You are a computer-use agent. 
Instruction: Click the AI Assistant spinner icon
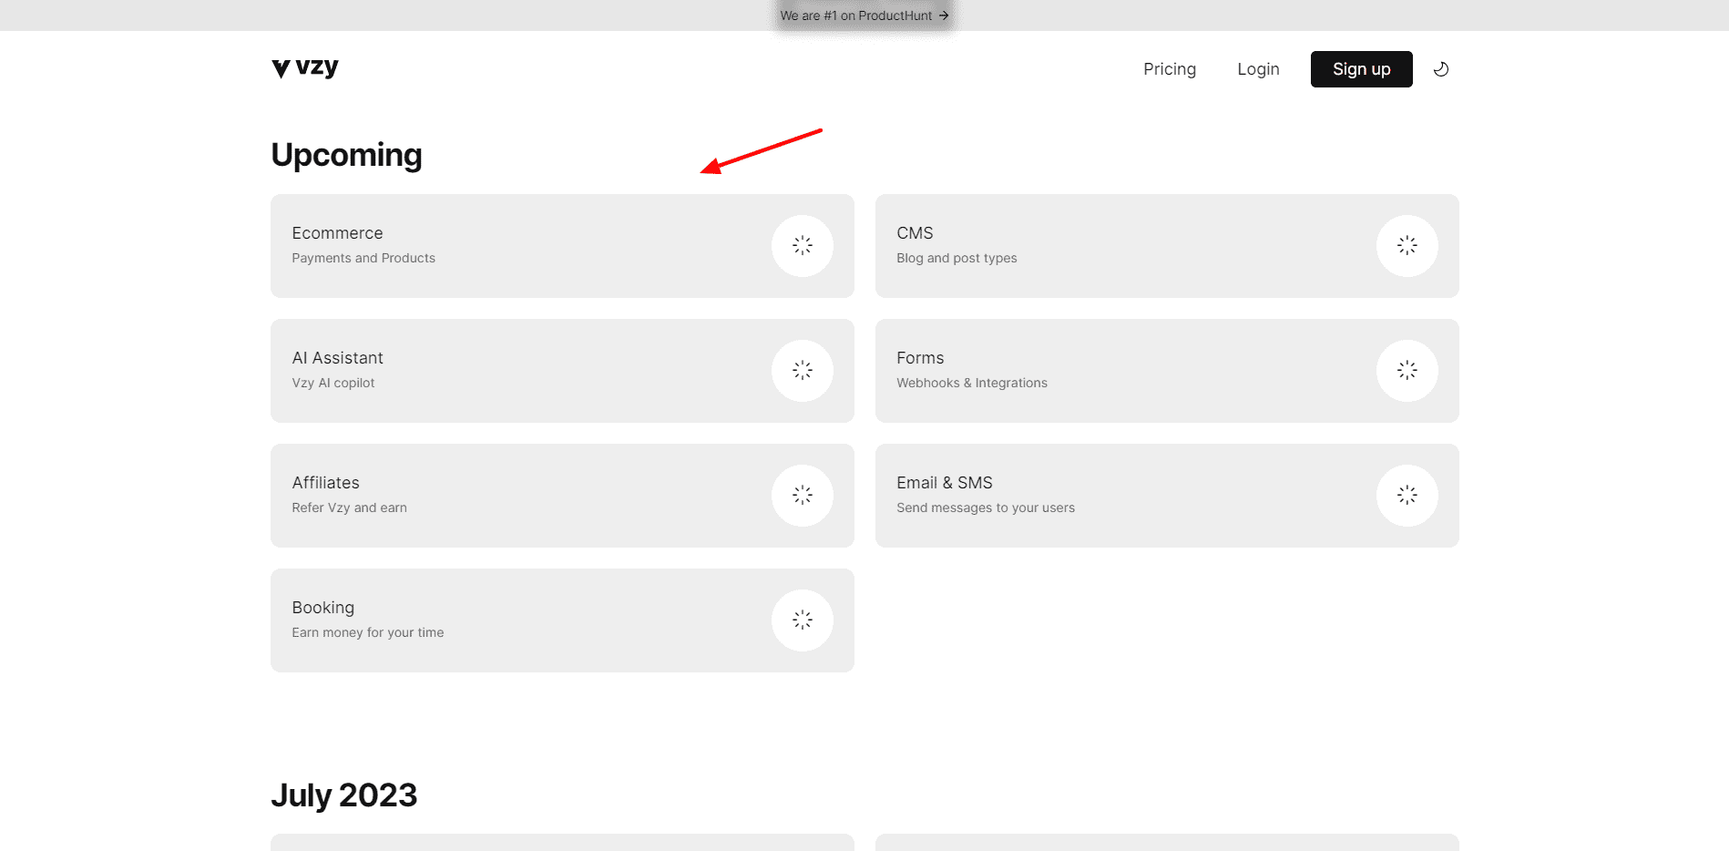point(803,371)
